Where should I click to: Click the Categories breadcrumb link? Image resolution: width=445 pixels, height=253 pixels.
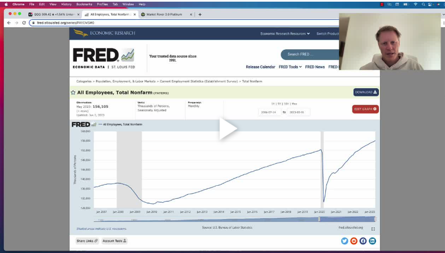pos(84,81)
